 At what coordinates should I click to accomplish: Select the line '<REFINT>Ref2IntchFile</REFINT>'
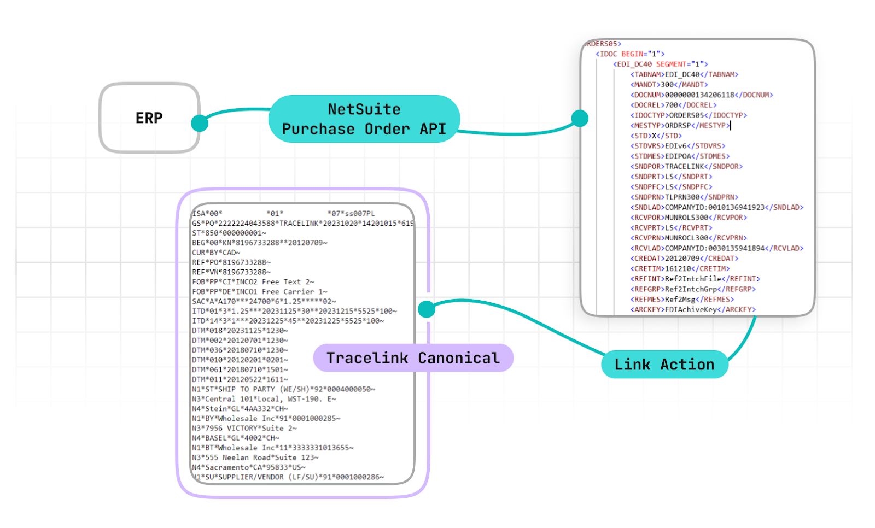695,279
